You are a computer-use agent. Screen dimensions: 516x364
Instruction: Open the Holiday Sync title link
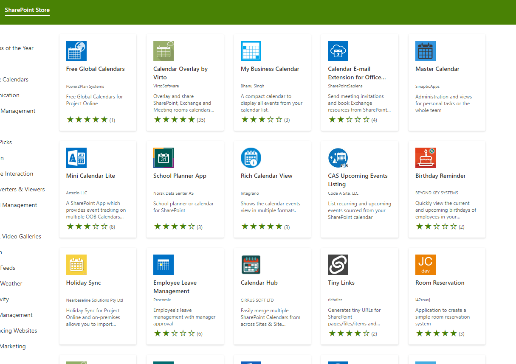(84, 283)
